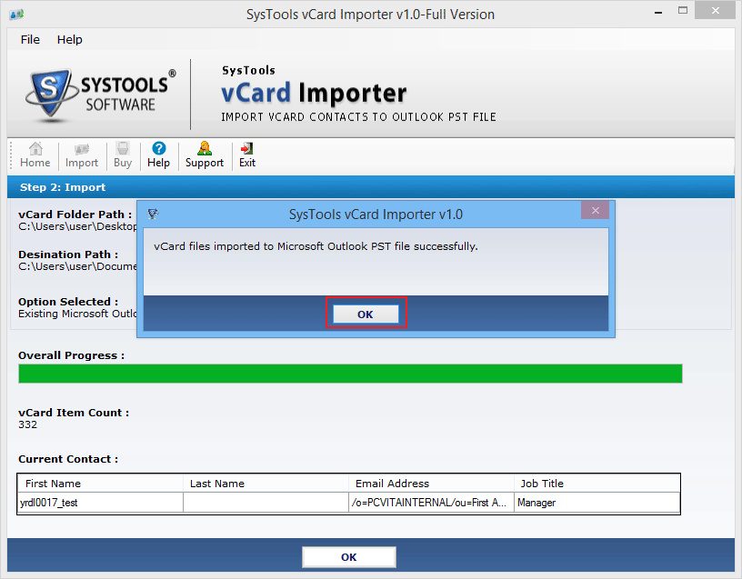The width and height of the screenshot is (742, 579).
Task: Click the Last Name column header
Action: (x=266, y=484)
